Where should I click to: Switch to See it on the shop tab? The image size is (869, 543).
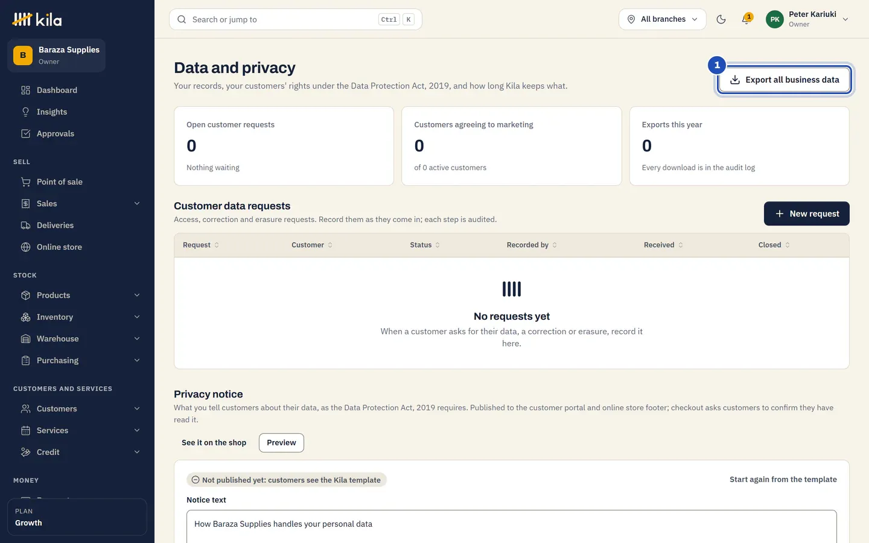[x=214, y=443]
